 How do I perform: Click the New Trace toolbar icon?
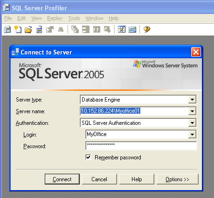tap(7, 29)
